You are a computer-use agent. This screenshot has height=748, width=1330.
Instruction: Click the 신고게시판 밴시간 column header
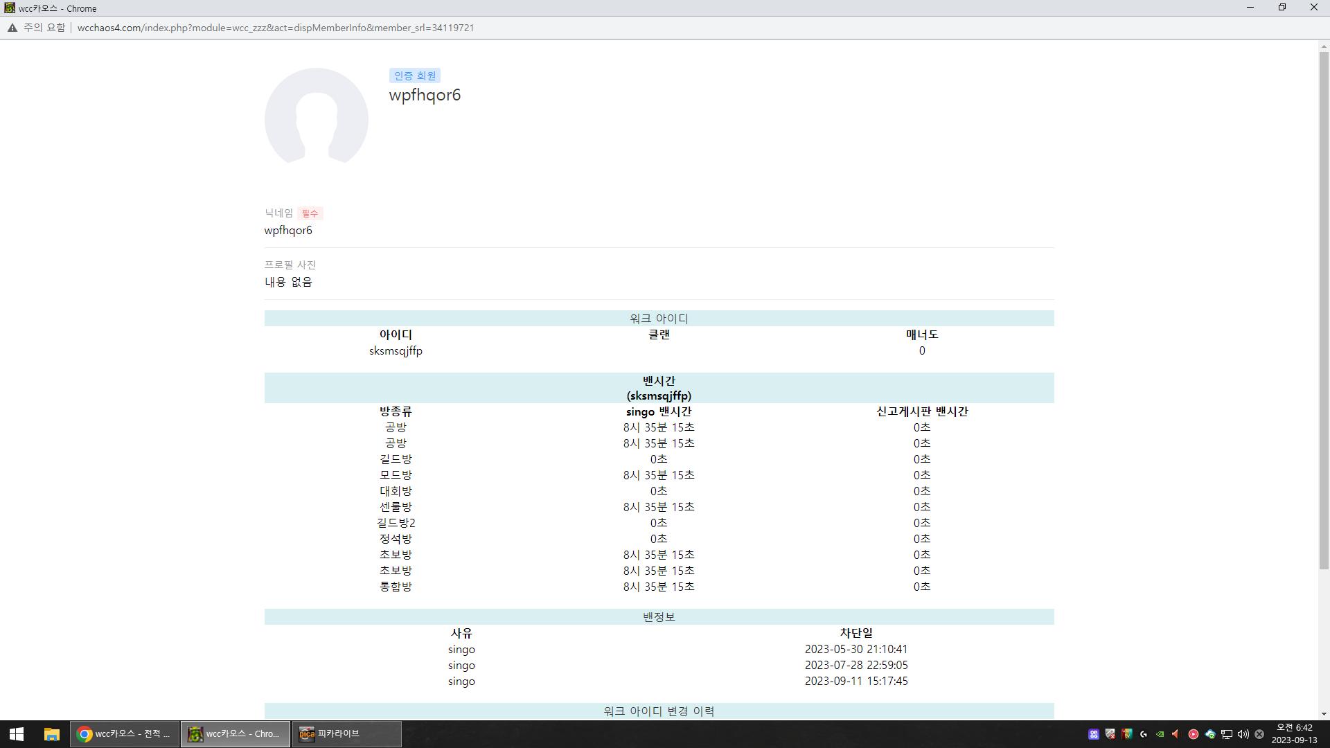922,411
